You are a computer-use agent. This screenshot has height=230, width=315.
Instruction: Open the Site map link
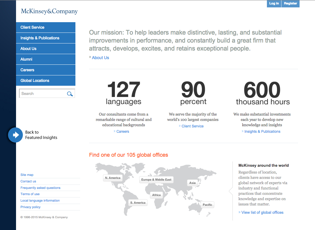click(27, 175)
